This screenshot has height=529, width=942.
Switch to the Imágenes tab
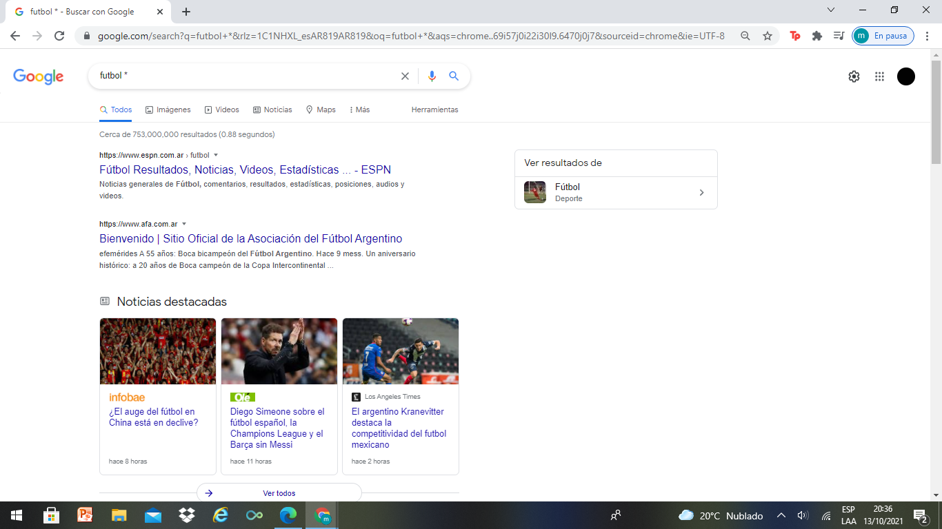pyautogui.click(x=168, y=110)
